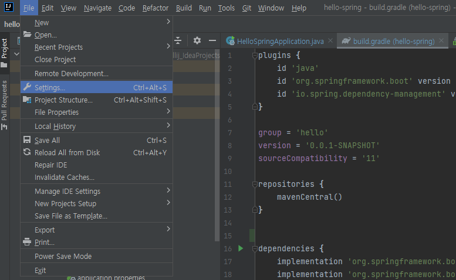Switch to build.gradle (hello-spring) tab
Image resolution: width=456 pixels, height=280 pixels.
(x=393, y=41)
